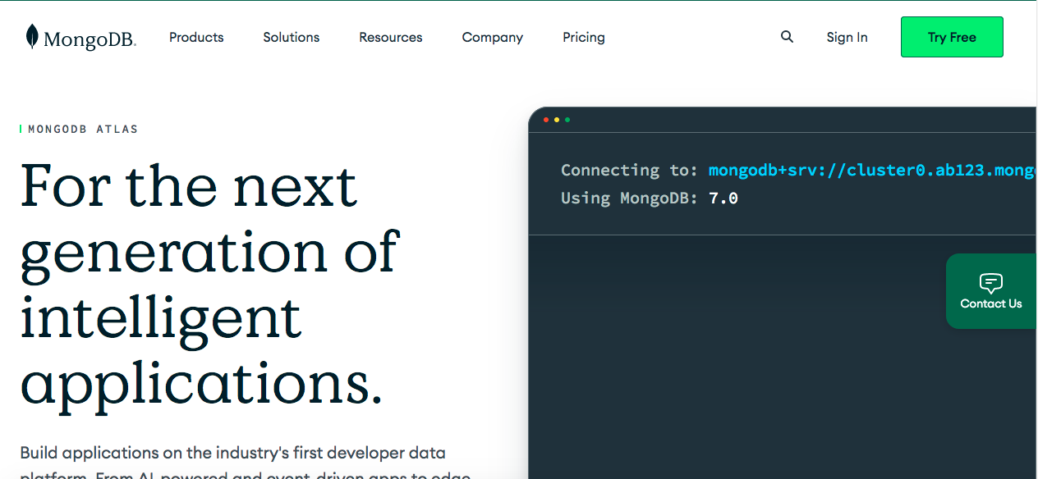
Task: Click the Sign In link
Action: point(847,37)
